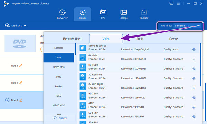The width and height of the screenshot is (207, 124).
Task: Rename Title 3 with the pencil icon
Action: click(x=21, y=66)
